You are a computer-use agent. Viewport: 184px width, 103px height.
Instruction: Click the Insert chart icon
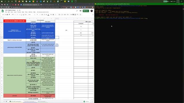tap(75, 15)
